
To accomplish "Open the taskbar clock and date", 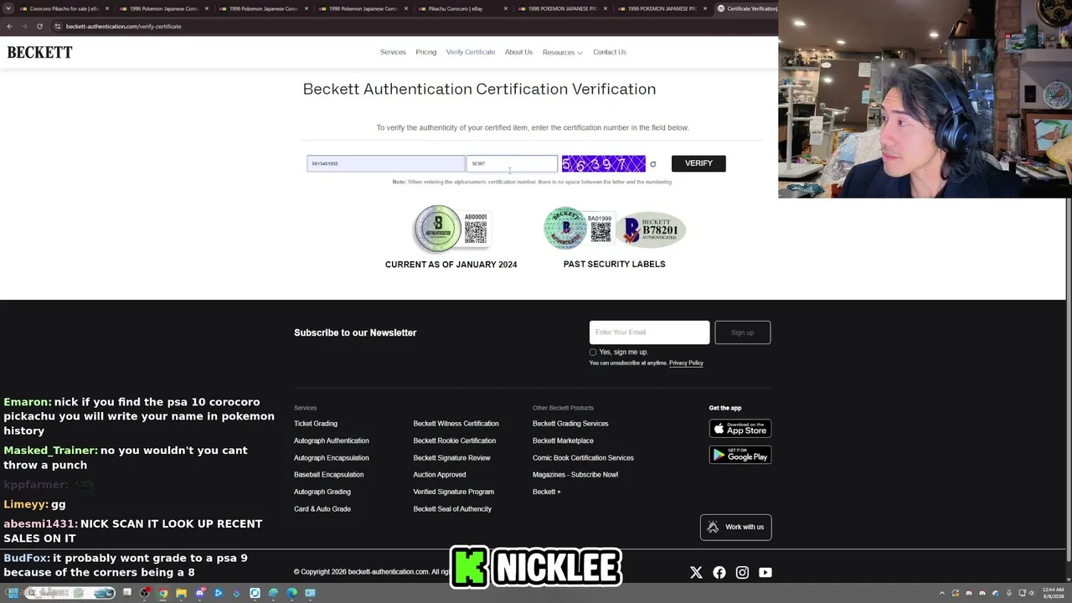I will click(x=1053, y=593).
